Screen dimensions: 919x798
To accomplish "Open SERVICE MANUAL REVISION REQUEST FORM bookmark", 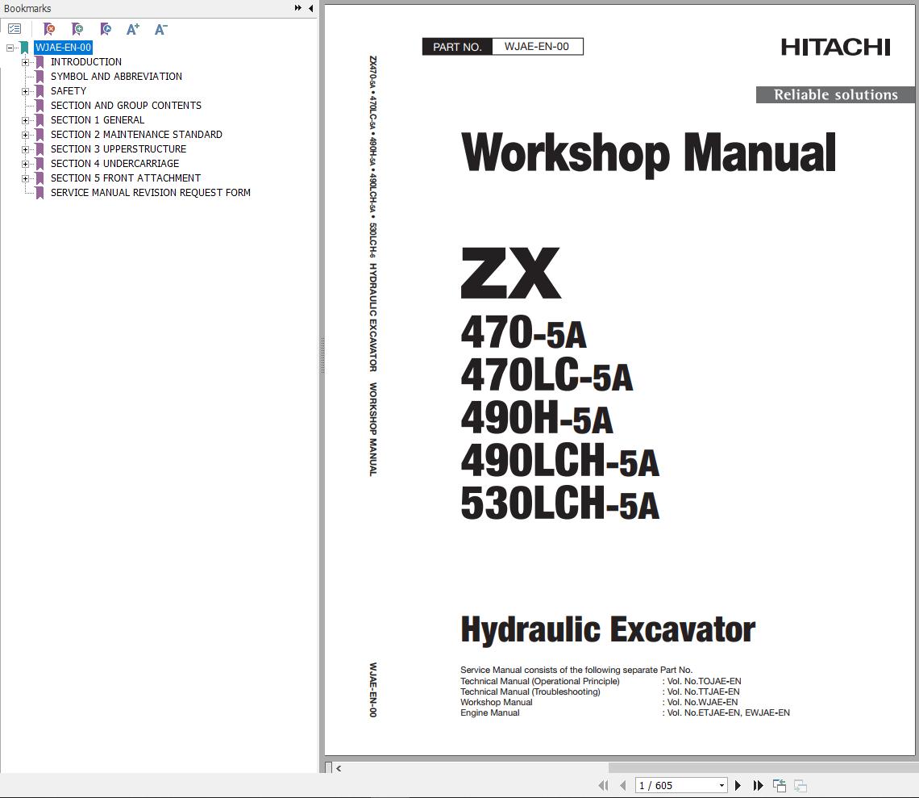I will click(151, 193).
